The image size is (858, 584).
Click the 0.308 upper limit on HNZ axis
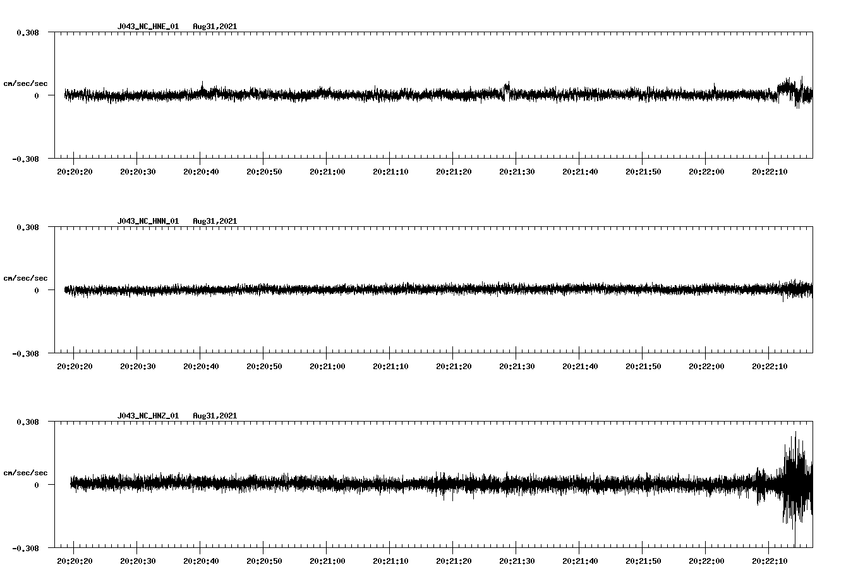point(28,422)
